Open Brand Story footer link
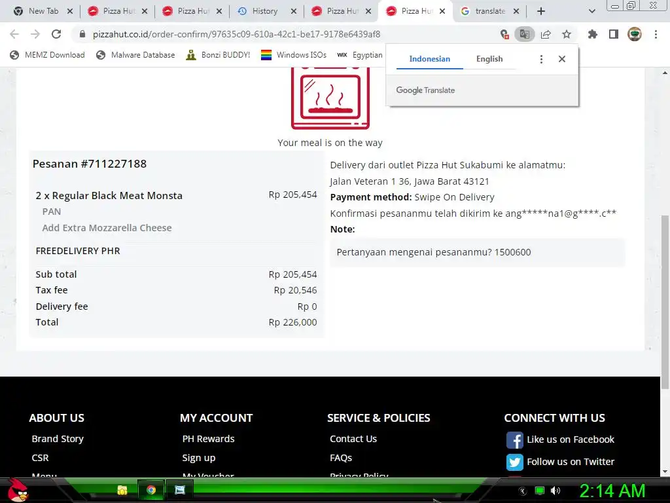This screenshot has width=670, height=503. click(x=58, y=439)
